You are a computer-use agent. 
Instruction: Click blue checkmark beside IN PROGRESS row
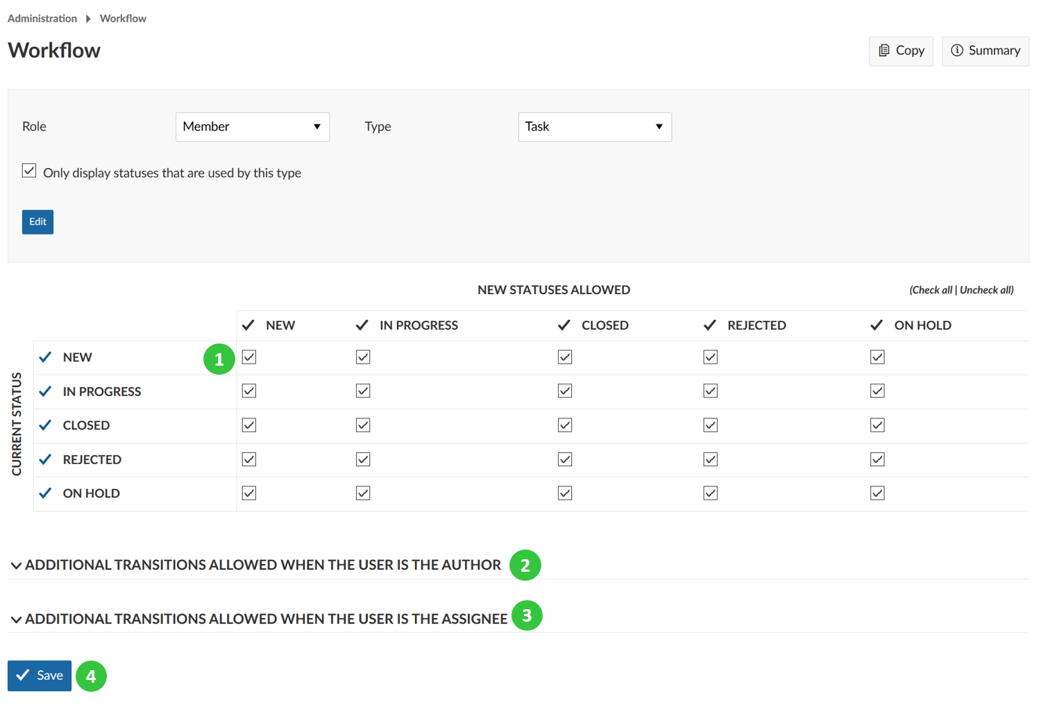[46, 391]
